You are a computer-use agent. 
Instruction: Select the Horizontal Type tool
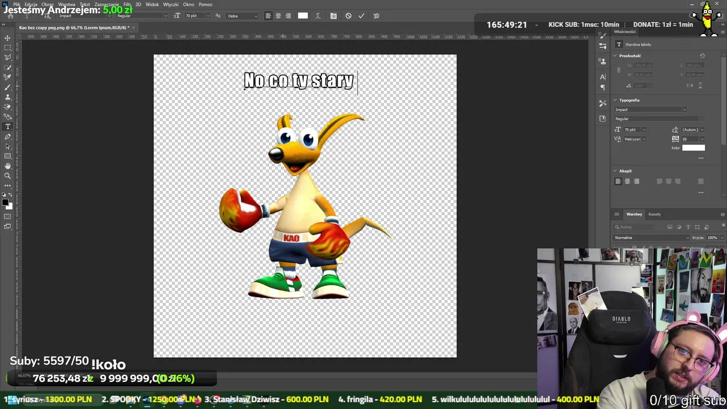pos(7,127)
